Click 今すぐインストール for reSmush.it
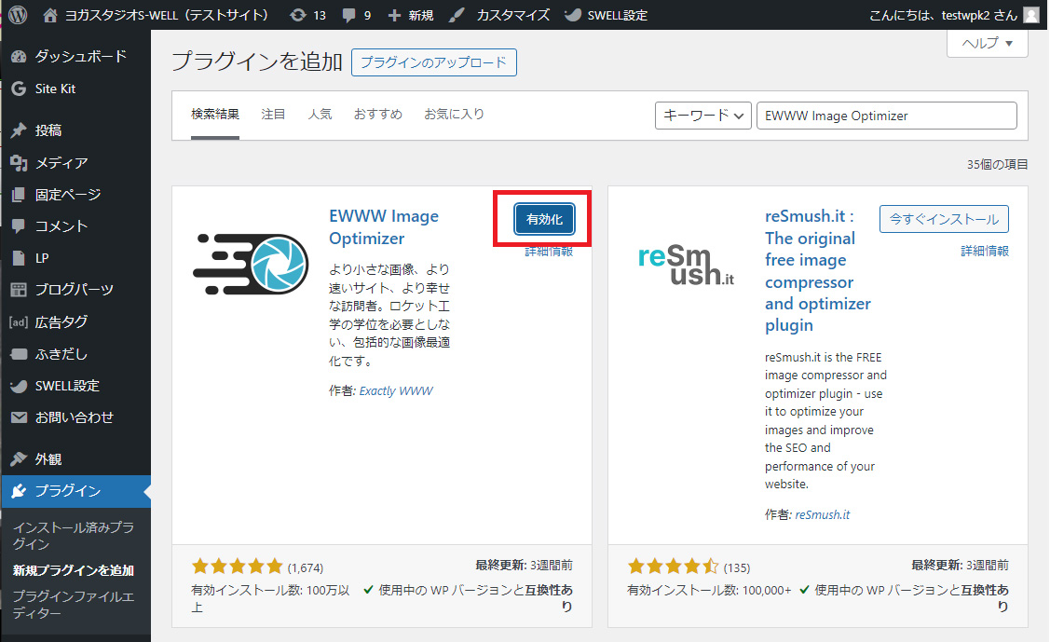Image resolution: width=1050 pixels, height=642 pixels. 944,219
